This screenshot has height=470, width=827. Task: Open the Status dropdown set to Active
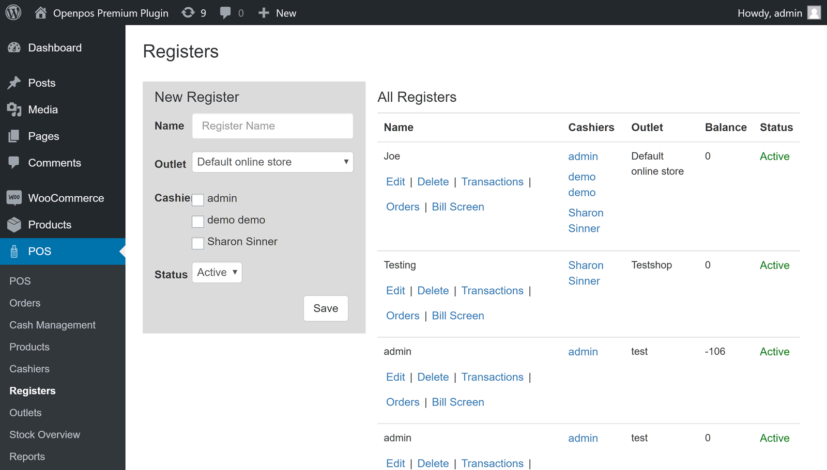[x=217, y=272]
